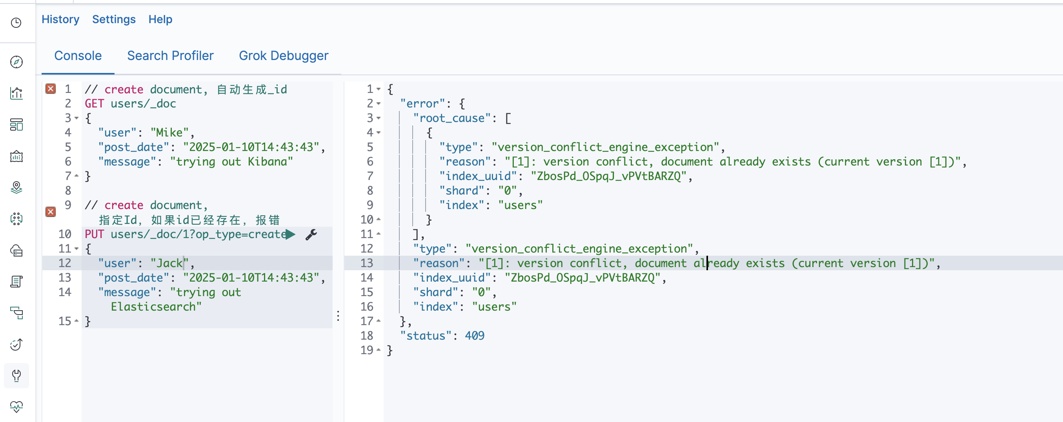1063x422 pixels.
Task: Open Dashboard icon in sidebar
Action: pyautogui.click(x=16, y=125)
